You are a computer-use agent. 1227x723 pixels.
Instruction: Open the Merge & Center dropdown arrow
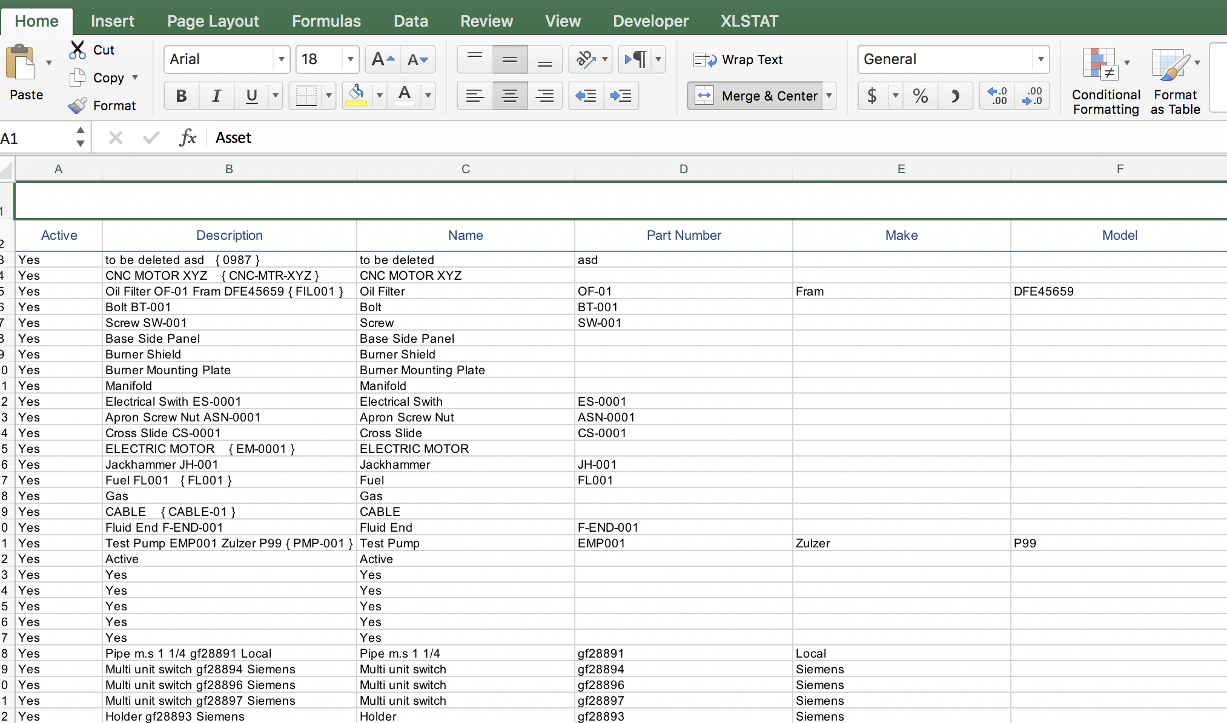tap(829, 96)
